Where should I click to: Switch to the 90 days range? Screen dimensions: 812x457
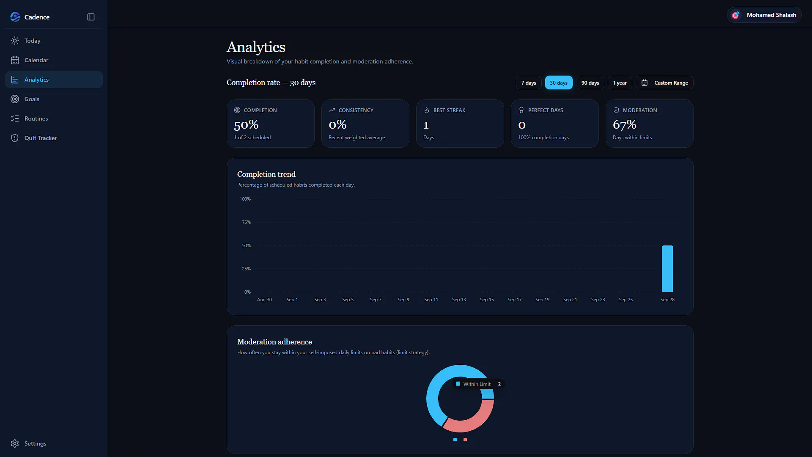(x=590, y=83)
